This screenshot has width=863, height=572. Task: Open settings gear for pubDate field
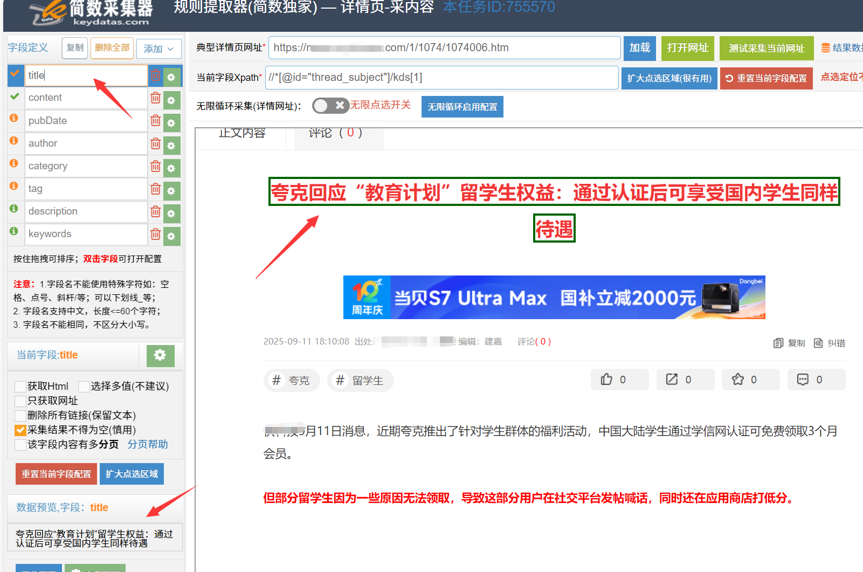point(171,122)
